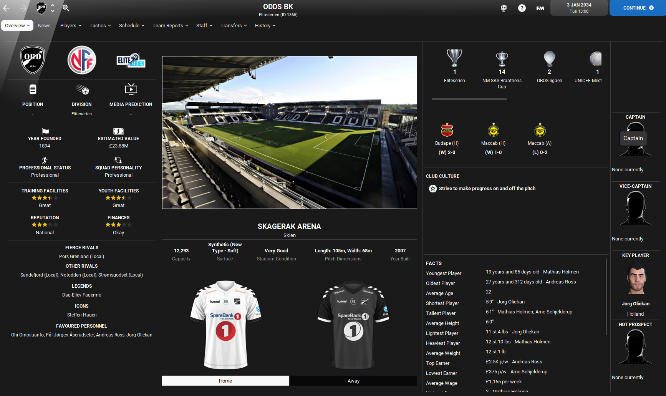This screenshot has width=666, height=396.
Task: Click the search magnifier icon
Action: (66, 8)
